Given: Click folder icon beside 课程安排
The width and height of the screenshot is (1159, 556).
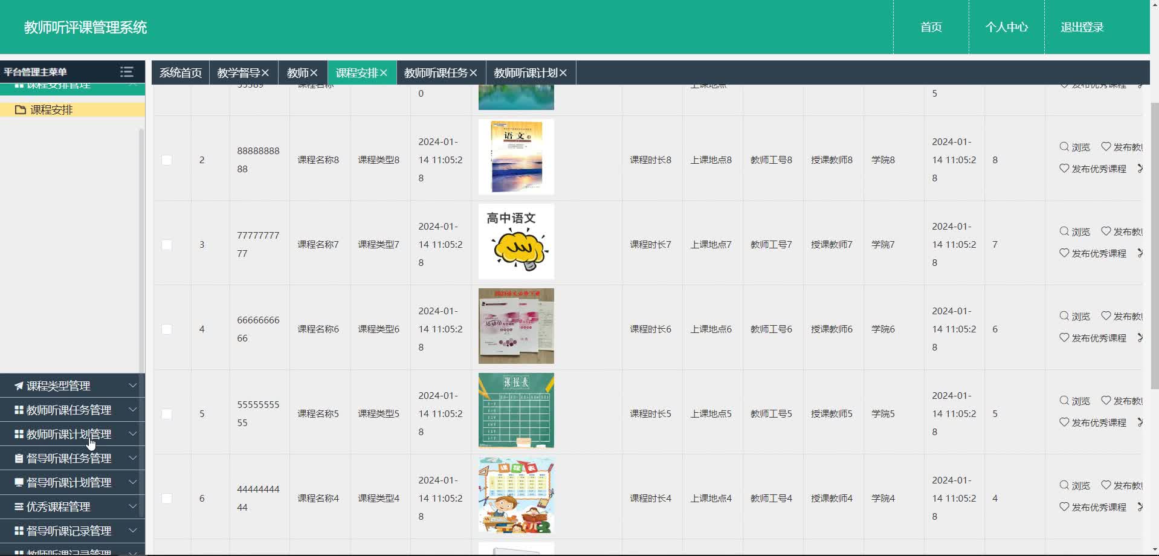Looking at the screenshot, I should [x=21, y=109].
